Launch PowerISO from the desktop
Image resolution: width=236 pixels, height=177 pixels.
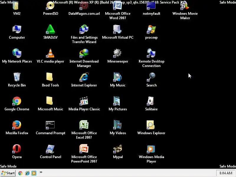click(50, 5)
